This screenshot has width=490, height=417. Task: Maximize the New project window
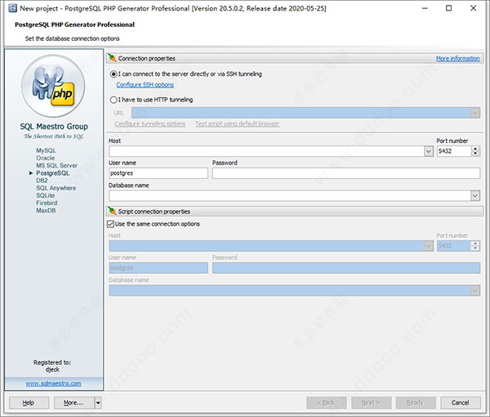(x=448, y=8)
